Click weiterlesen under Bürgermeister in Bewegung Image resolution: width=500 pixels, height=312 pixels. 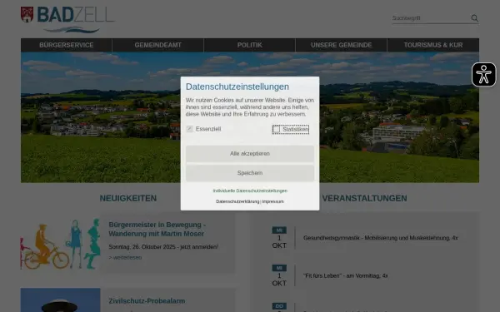click(125, 258)
